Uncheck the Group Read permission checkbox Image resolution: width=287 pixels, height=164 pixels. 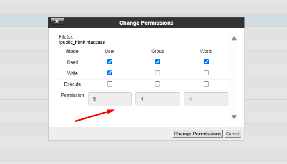tap(157, 62)
